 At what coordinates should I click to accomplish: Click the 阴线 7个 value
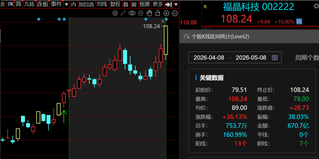click(x=304, y=144)
